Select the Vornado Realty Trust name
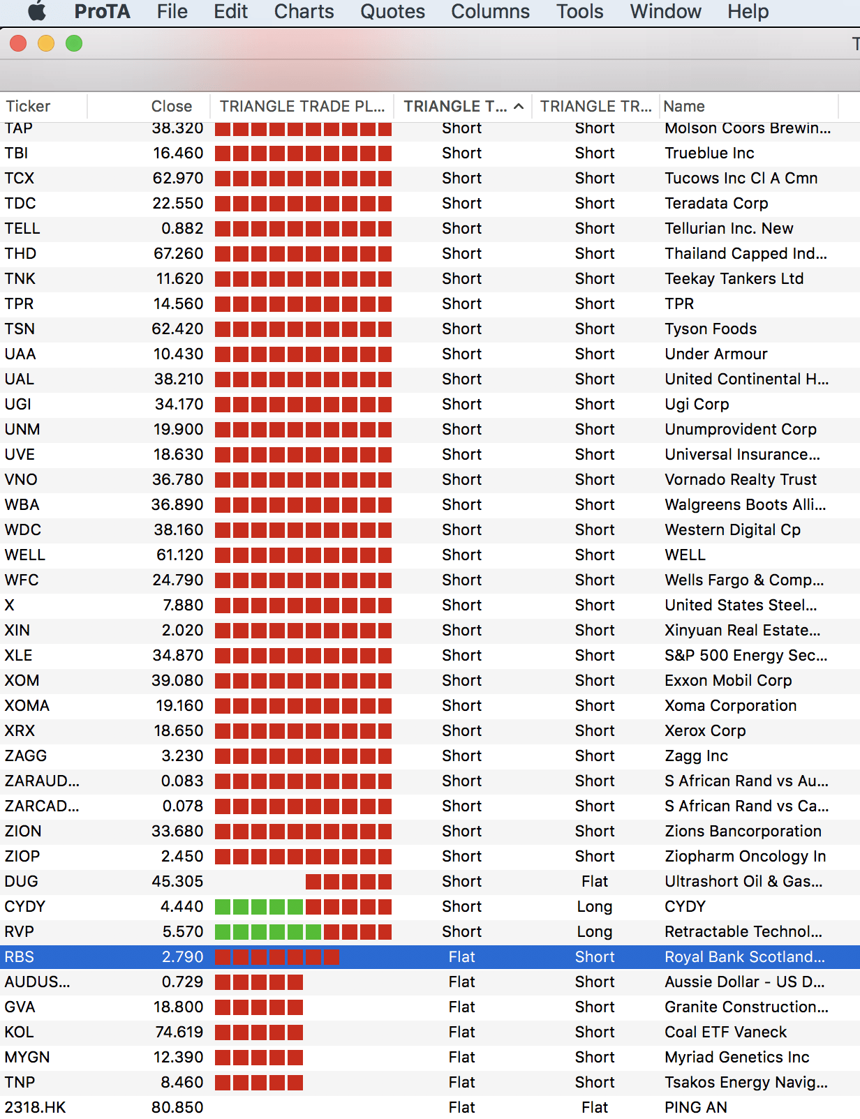This screenshot has height=1119, width=860. coord(741,480)
